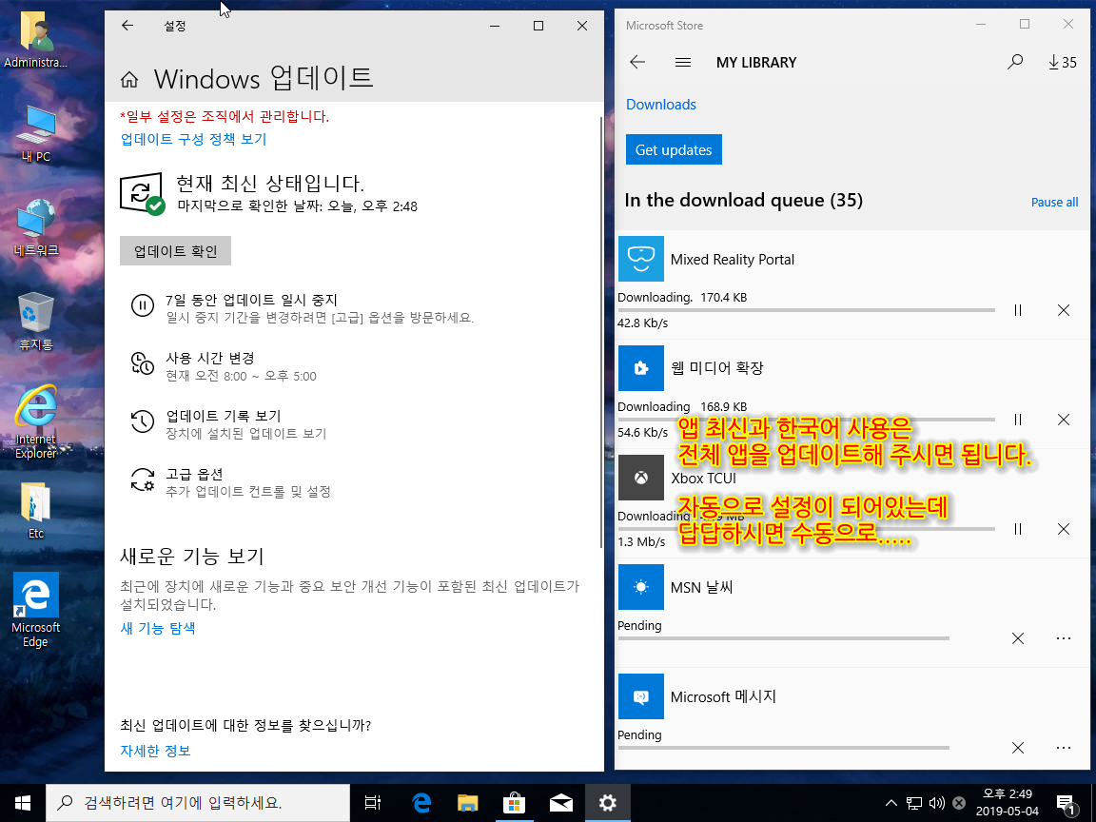Screen dimensions: 1096x822
Task: Open the volume tray icon
Action: click(936, 803)
